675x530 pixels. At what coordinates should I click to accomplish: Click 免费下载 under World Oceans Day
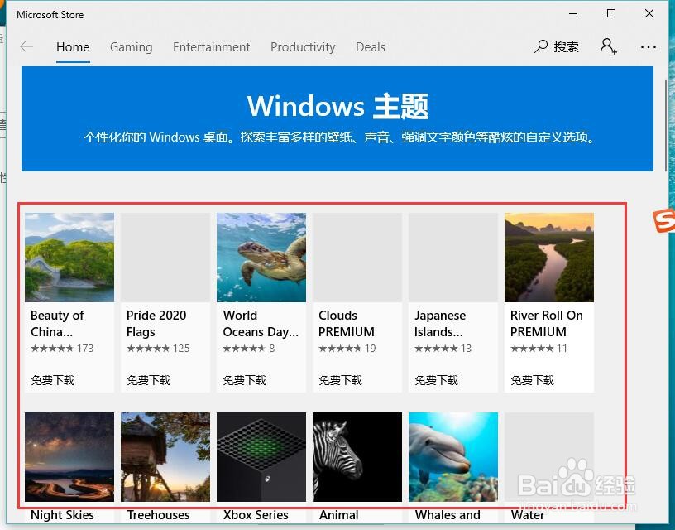click(245, 380)
